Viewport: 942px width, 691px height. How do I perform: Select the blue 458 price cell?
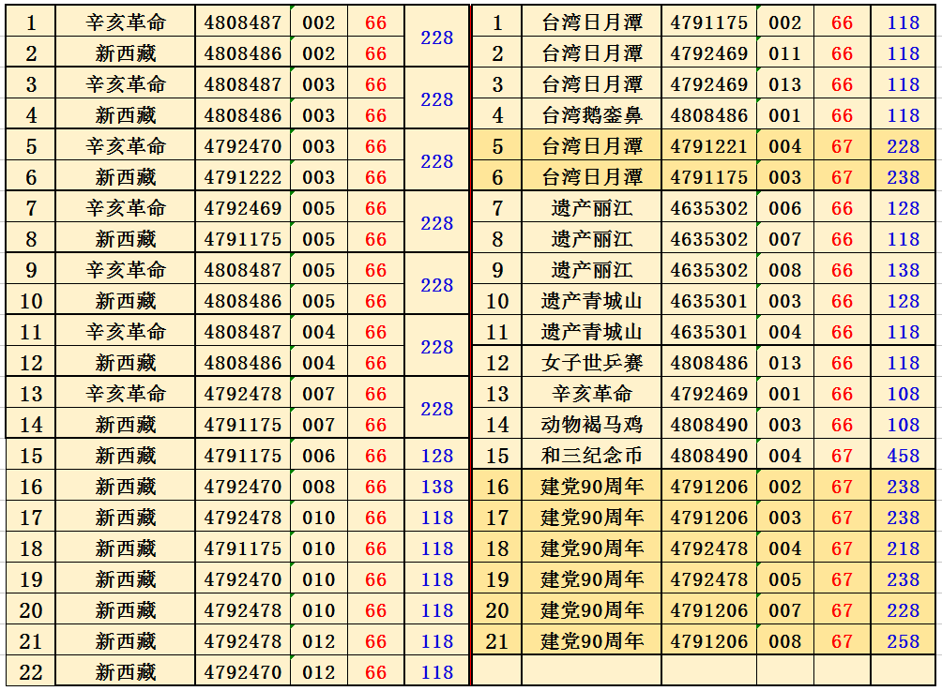(x=904, y=456)
